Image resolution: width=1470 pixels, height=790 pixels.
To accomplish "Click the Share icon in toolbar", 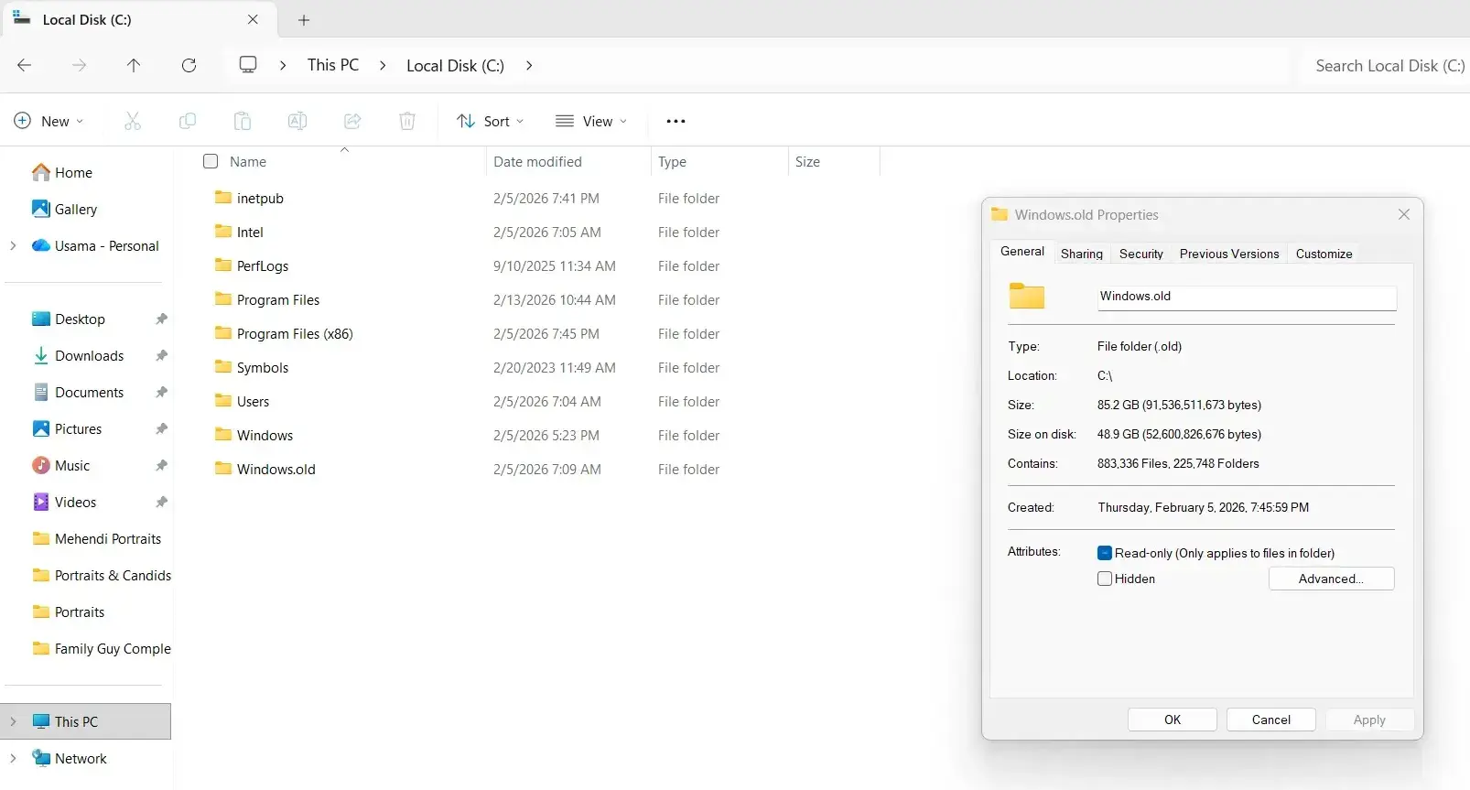I will [x=352, y=121].
